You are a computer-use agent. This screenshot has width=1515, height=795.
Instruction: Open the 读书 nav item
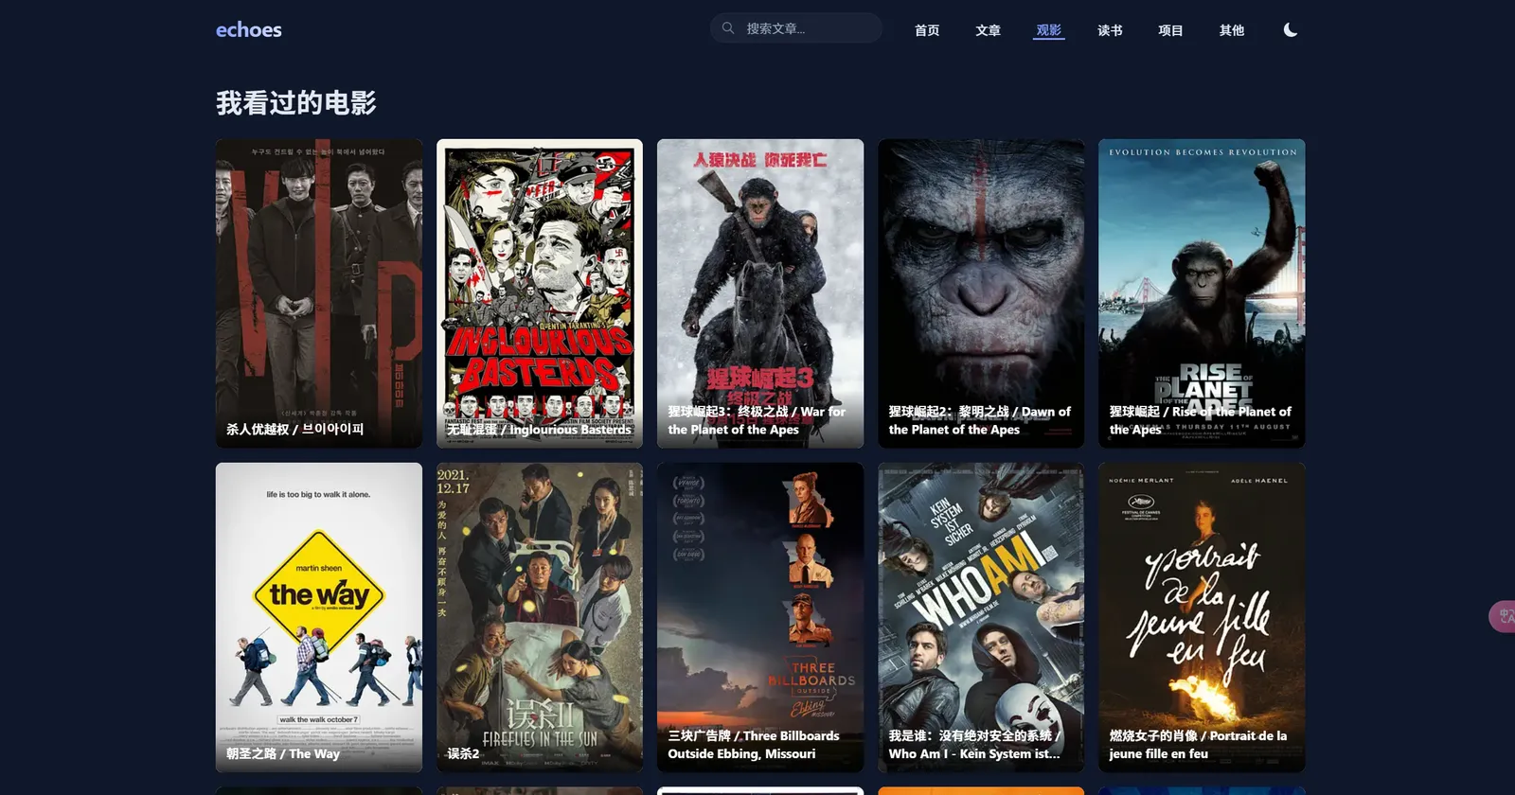[x=1110, y=30]
